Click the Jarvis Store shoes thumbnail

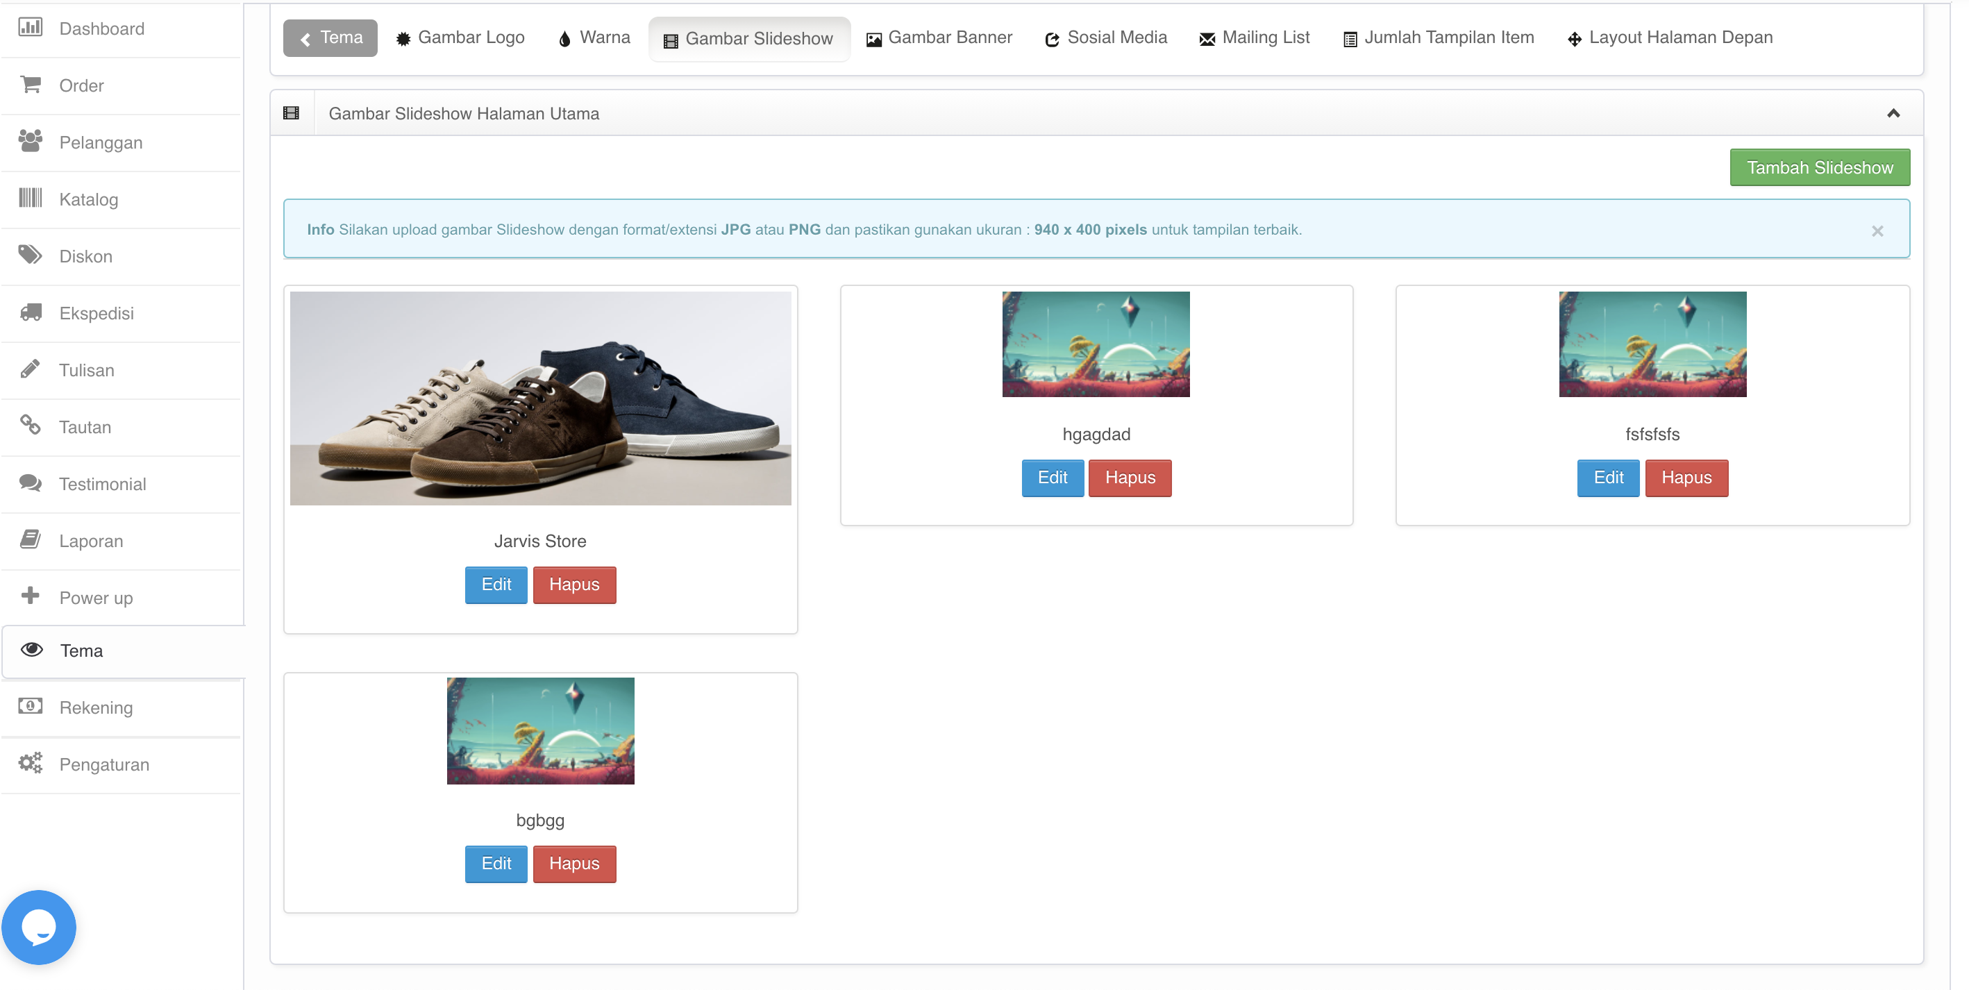point(539,398)
